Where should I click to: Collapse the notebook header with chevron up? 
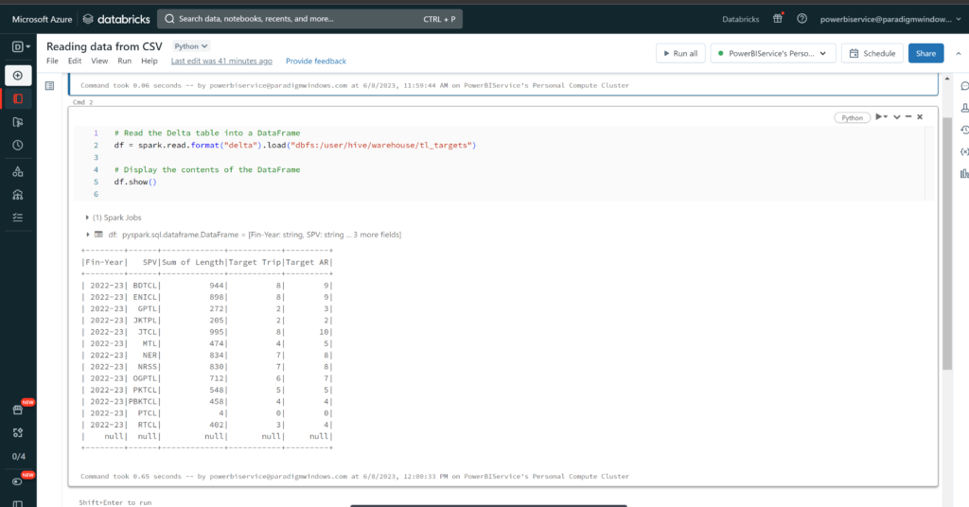[x=959, y=54]
